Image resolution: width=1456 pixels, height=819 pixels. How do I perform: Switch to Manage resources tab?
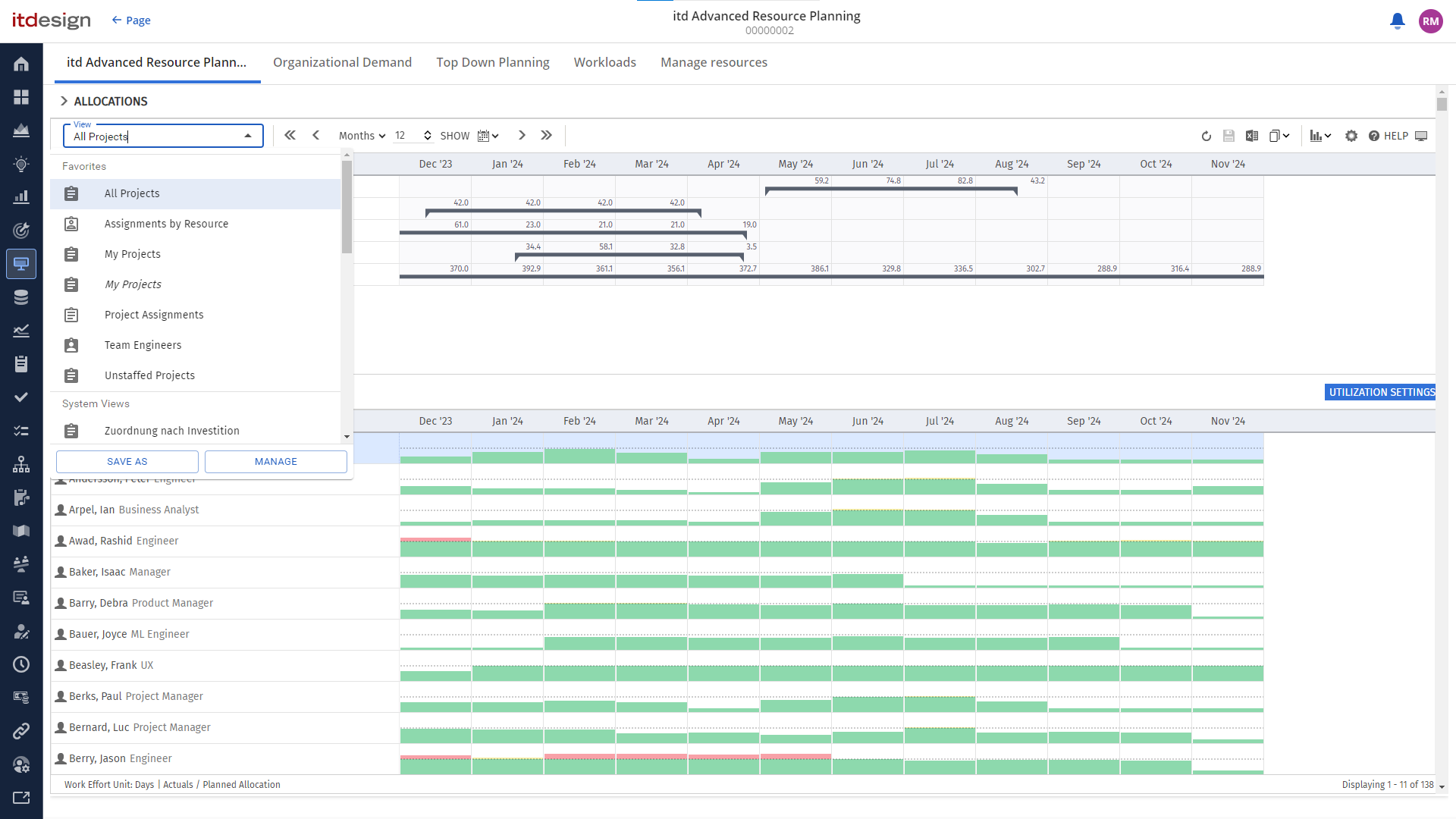coord(714,62)
